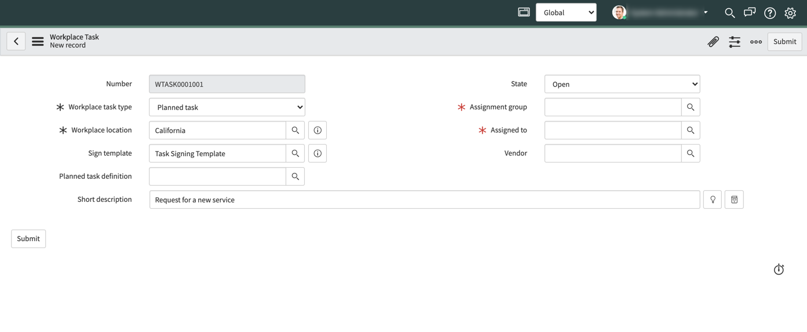
Task: Look up Sign template with magnifier icon
Action: (295, 153)
